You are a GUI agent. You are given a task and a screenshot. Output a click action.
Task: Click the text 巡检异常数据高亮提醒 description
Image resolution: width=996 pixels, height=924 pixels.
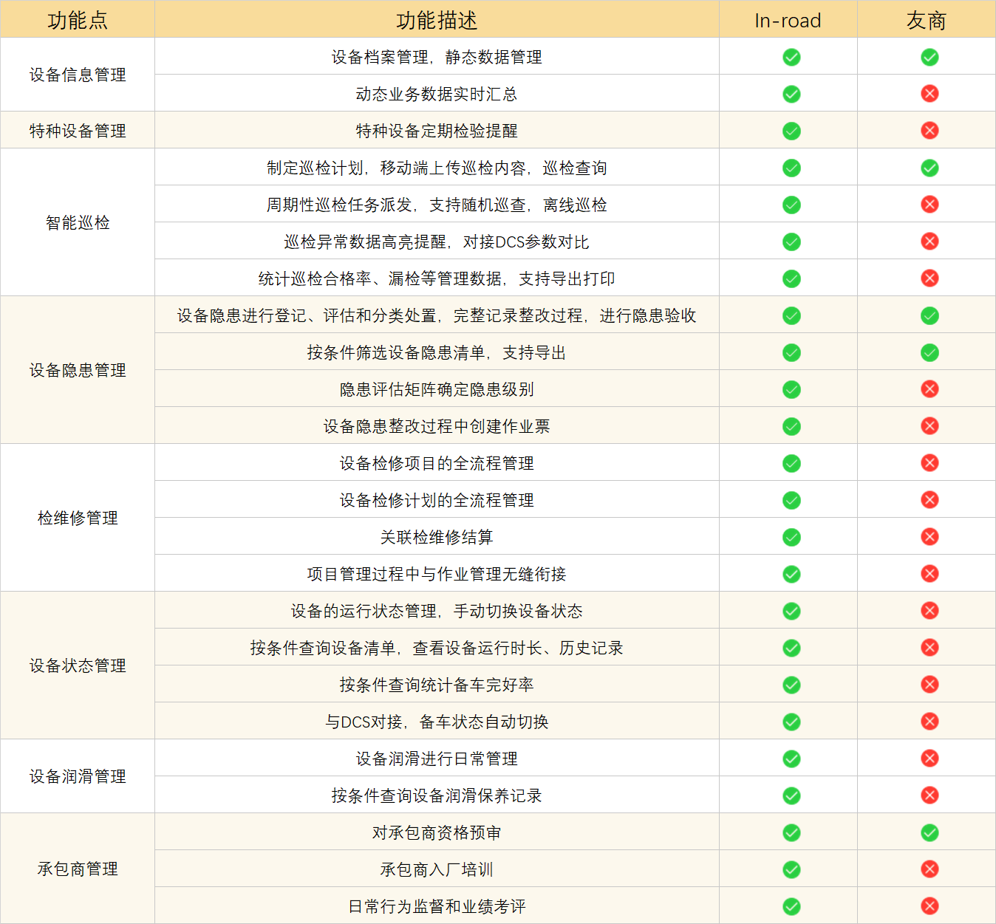click(437, 242)
